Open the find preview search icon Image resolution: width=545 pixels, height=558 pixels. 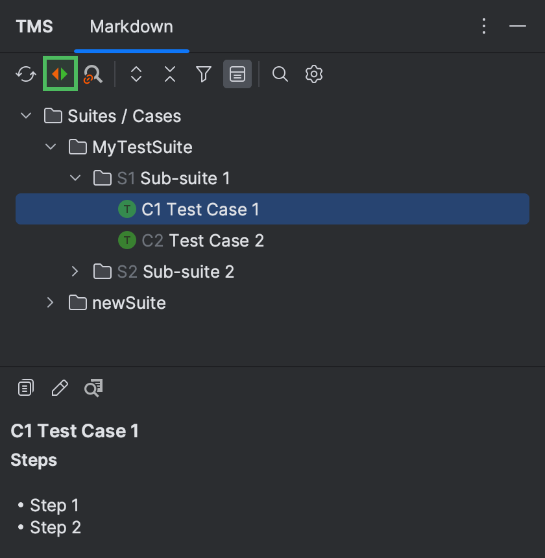click(94, 387)
